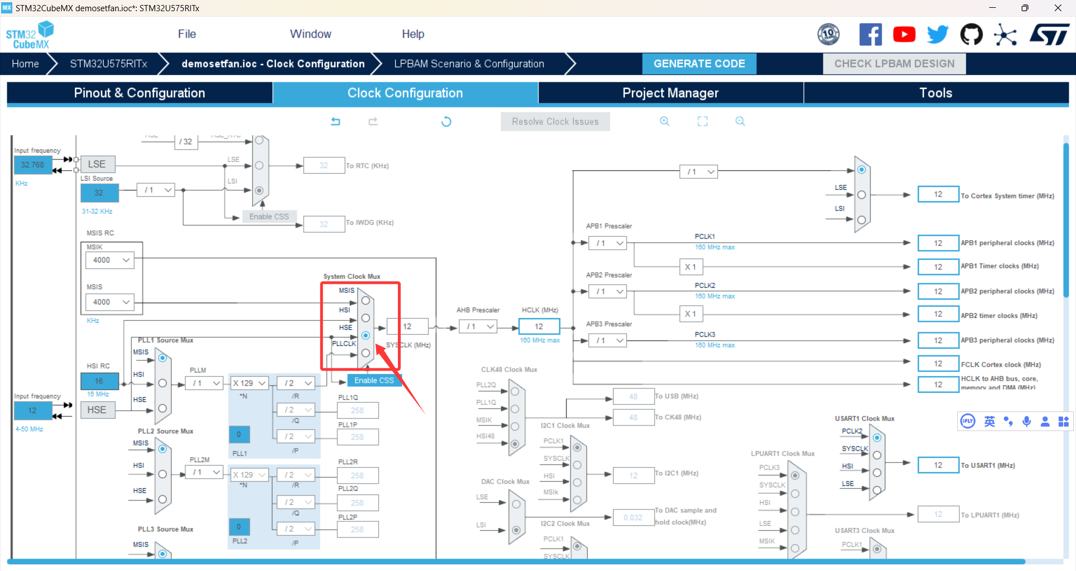Select HSI in USART1 Clock Mux

(x=877, y=472)
